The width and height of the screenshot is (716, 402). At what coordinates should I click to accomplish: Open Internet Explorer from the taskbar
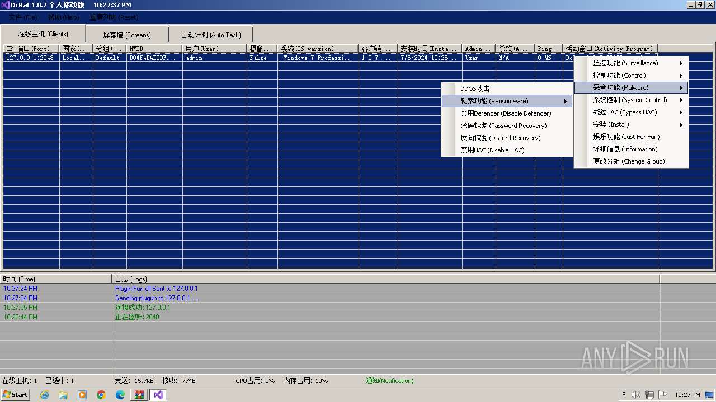[x=44, y=395]
